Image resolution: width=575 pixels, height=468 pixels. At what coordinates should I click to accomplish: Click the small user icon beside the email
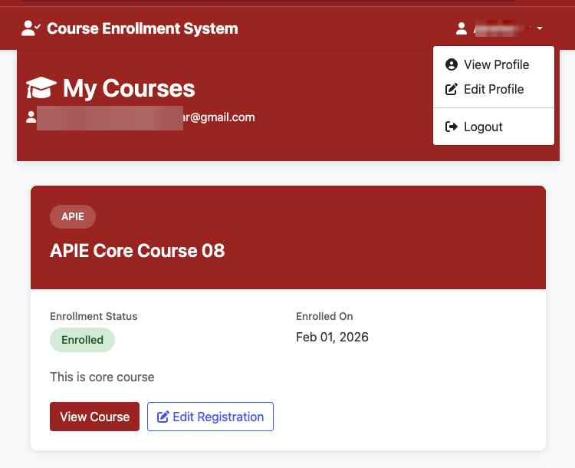pyautogui.click(x=31, y=117)
